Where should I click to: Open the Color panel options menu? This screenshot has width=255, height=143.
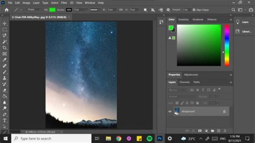[231, 20]
